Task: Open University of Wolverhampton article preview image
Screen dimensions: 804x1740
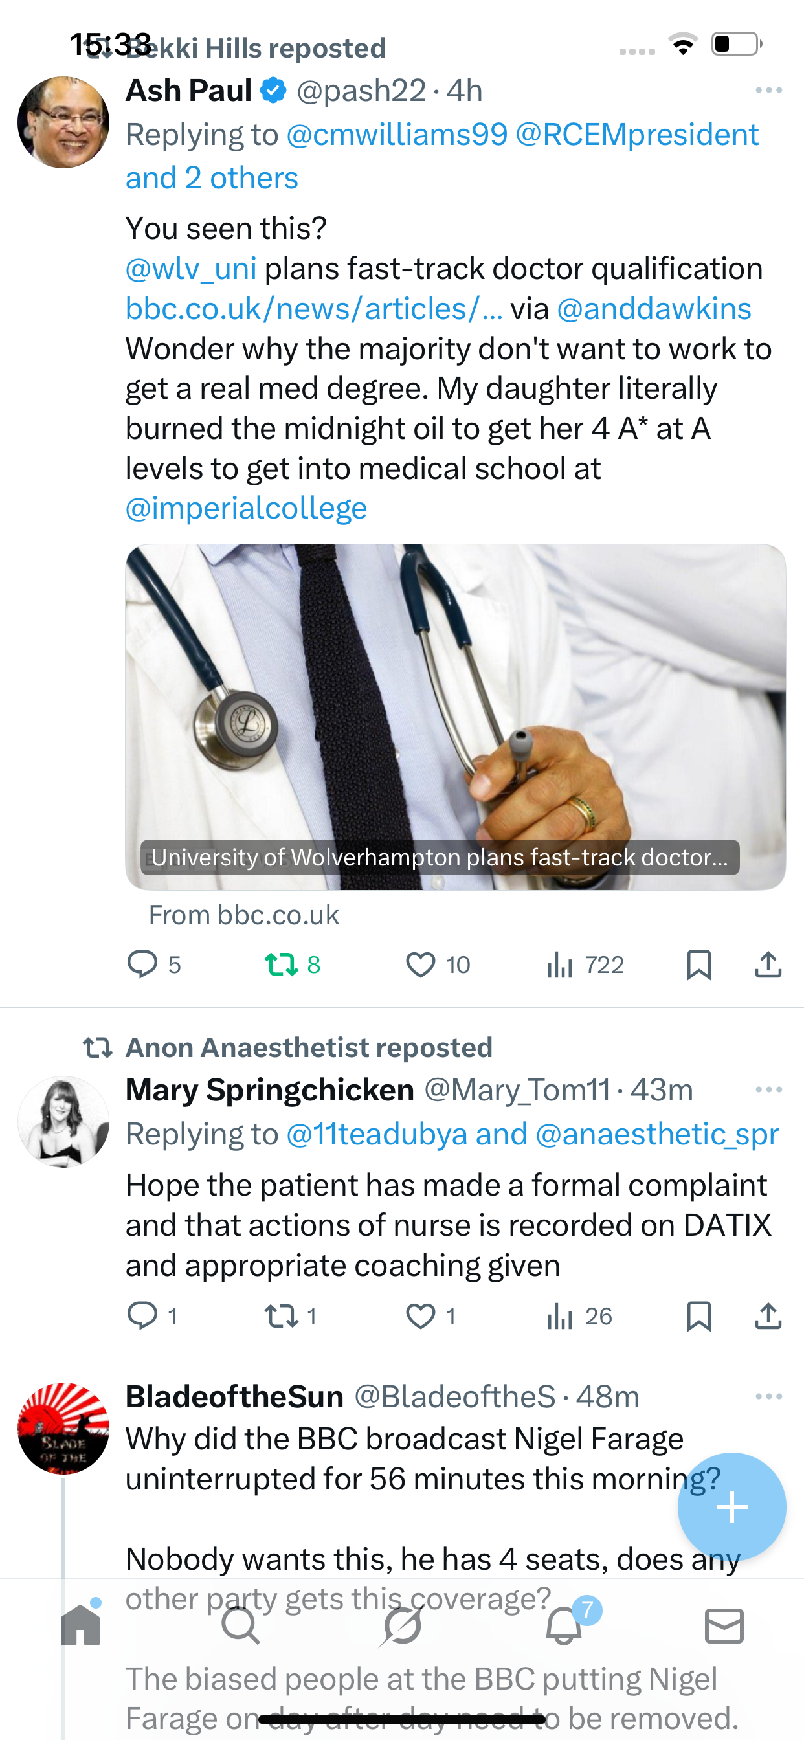Action: [455, 716]
